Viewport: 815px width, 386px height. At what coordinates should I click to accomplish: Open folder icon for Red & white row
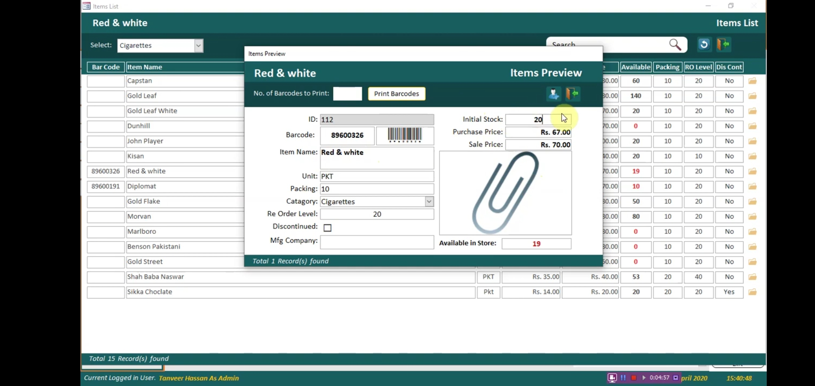tap(752, 171)
